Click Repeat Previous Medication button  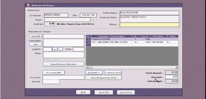pos(63,64)
